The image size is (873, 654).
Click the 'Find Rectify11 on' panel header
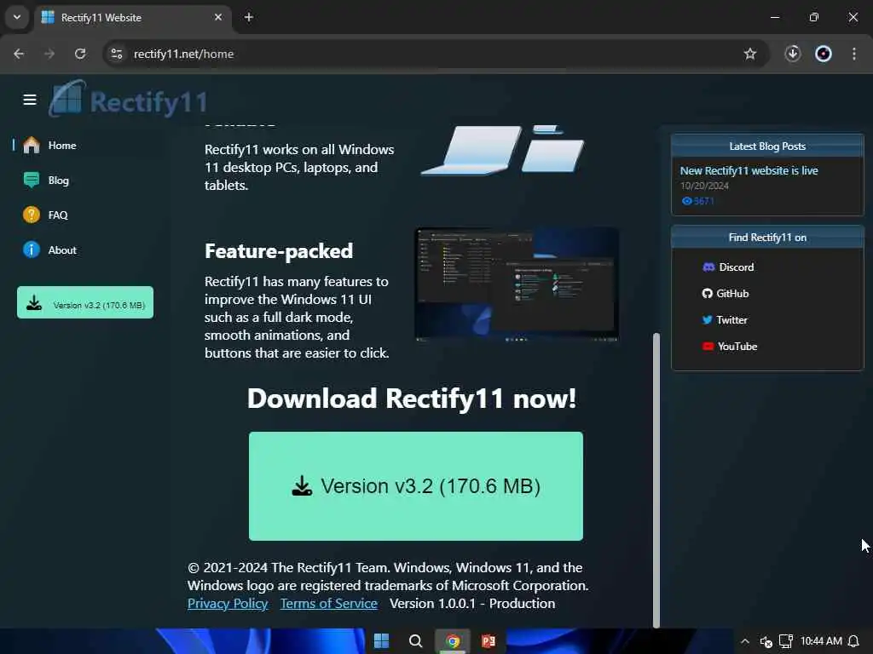coord(768,238)
